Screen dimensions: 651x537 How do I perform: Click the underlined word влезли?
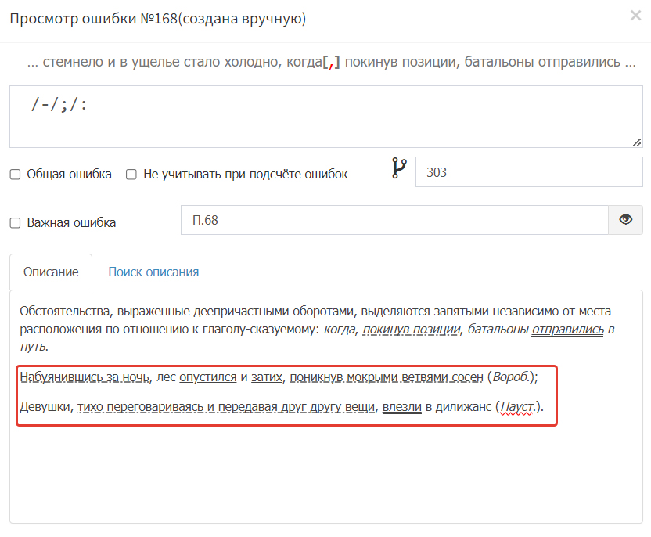click(401, 407)
